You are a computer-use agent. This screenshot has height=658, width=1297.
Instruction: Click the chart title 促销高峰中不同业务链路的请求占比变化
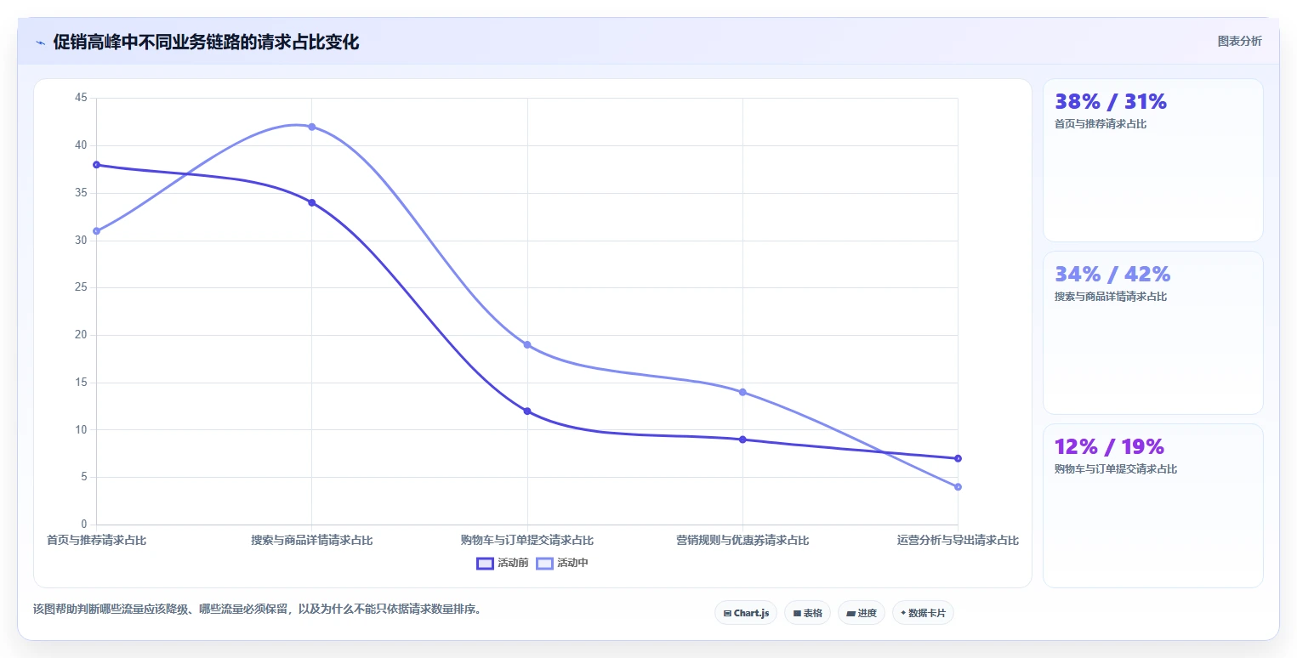206,43
